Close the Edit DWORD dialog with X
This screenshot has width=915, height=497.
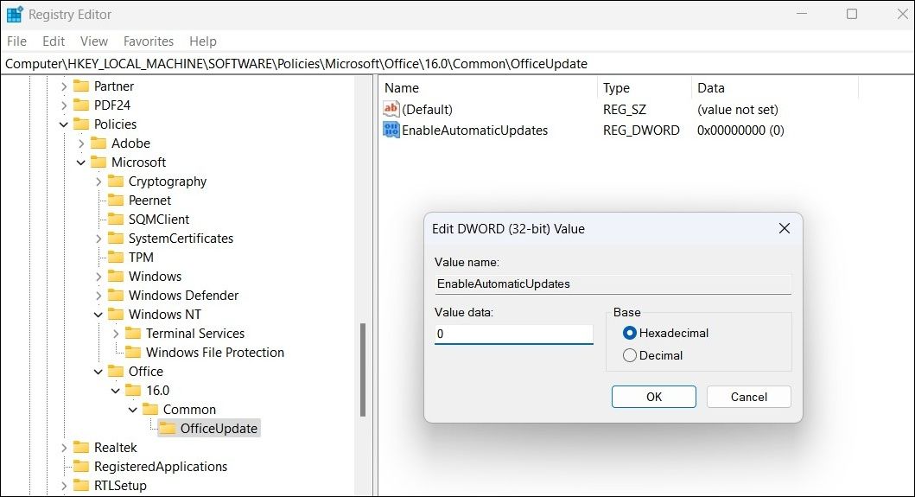click(785, 228)
